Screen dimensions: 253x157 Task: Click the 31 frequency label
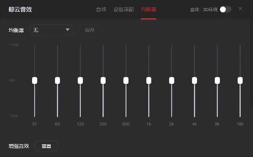(x=34, y=124)
